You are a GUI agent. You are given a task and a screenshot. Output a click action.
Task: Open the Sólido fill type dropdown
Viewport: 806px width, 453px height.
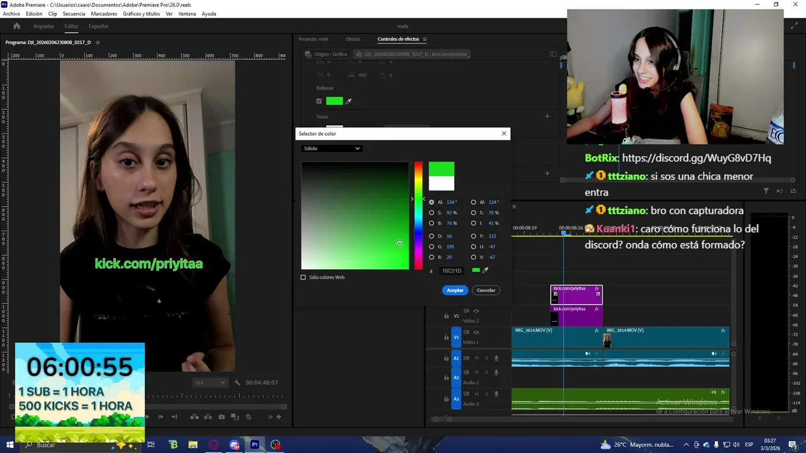[x=331, y=148]
